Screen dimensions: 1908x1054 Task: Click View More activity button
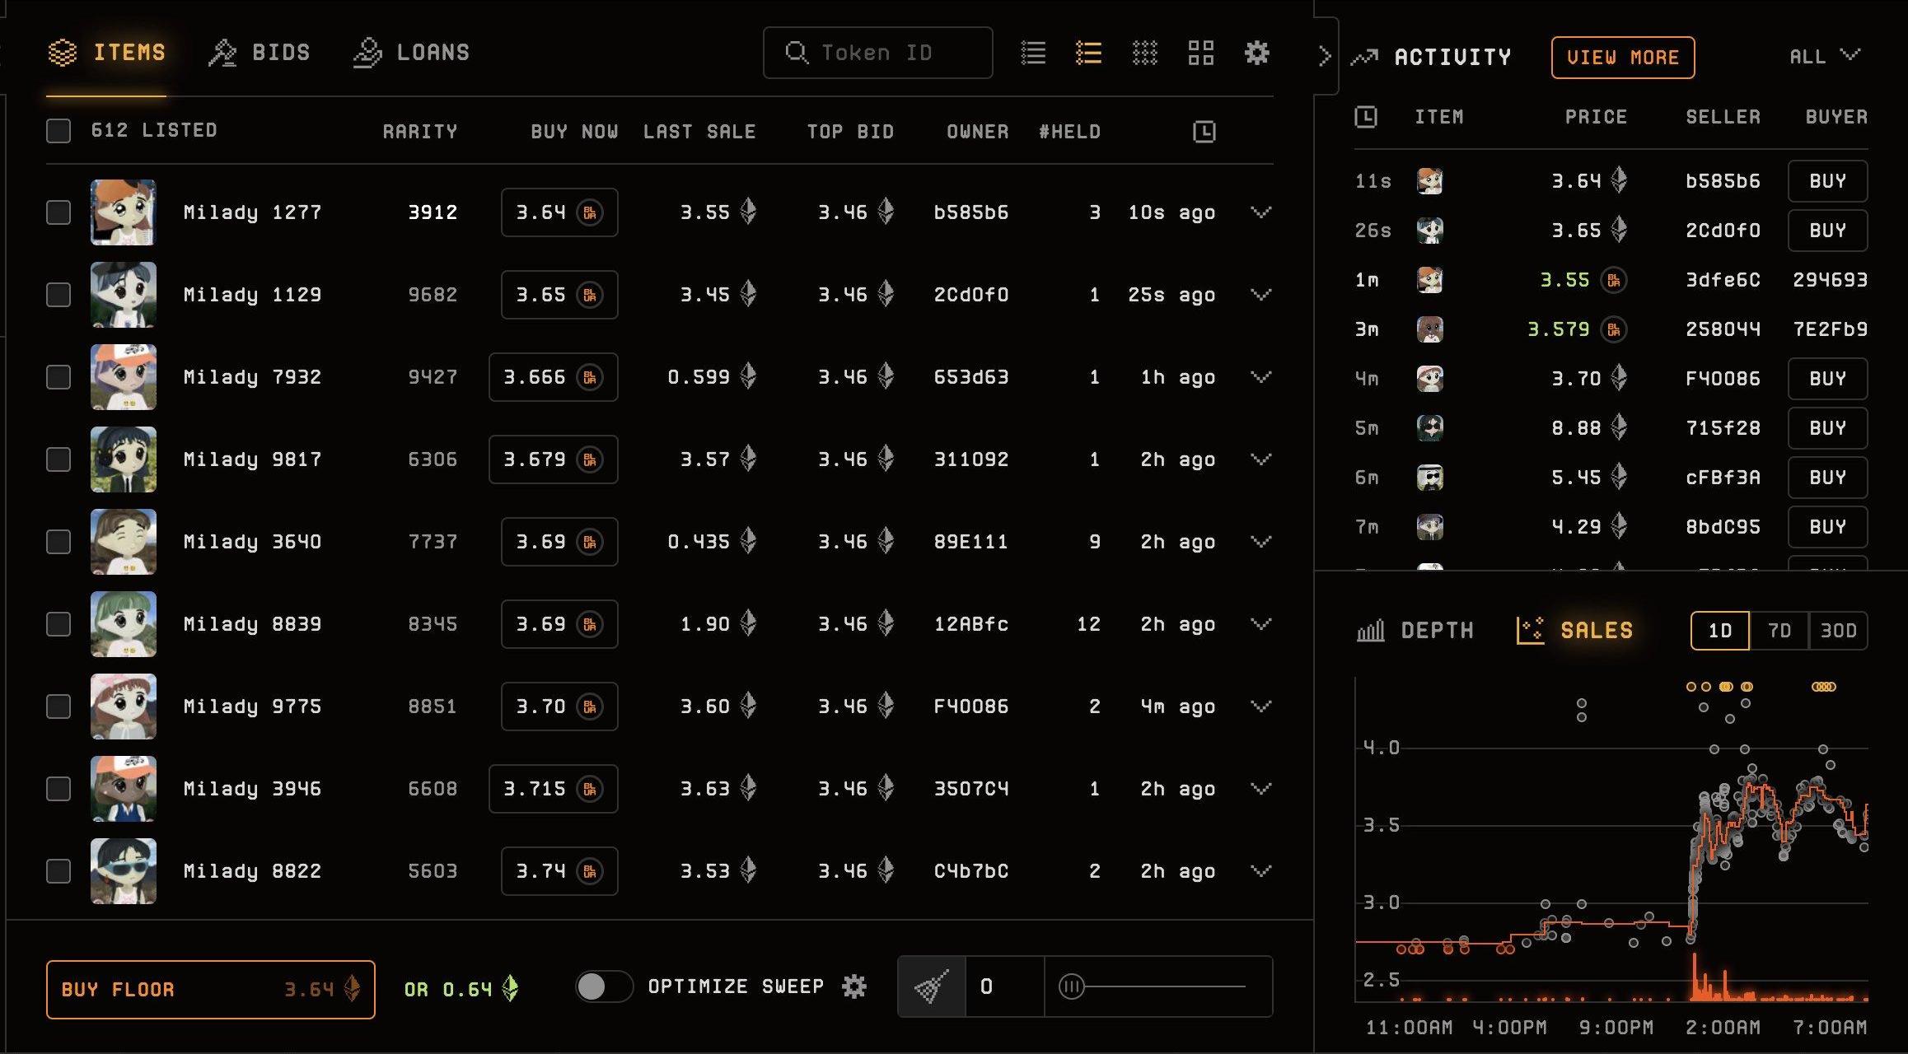click(x=1623, y=58)
